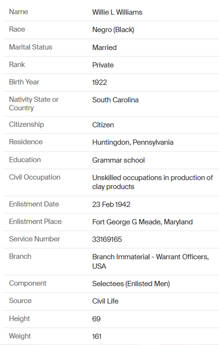
Task: Select the Rank value Private
Action: (103, 65)
